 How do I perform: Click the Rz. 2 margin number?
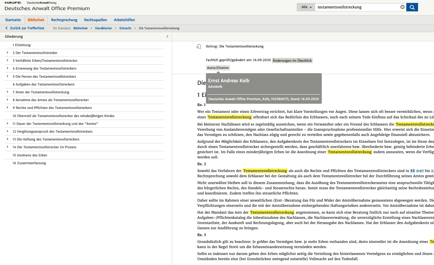tap(201, 164)
